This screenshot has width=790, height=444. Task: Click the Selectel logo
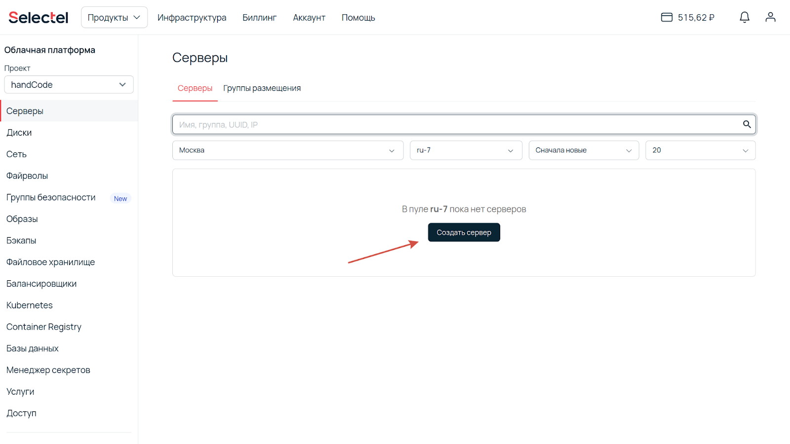click(x=39, y=17)
